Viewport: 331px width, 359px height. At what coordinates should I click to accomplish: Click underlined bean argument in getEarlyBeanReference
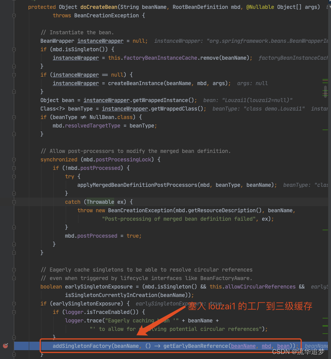tap(283, 346)
